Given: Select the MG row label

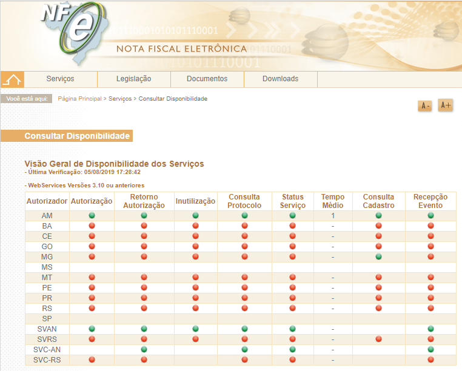Looking at the screenshot, I should pos(47,257).
